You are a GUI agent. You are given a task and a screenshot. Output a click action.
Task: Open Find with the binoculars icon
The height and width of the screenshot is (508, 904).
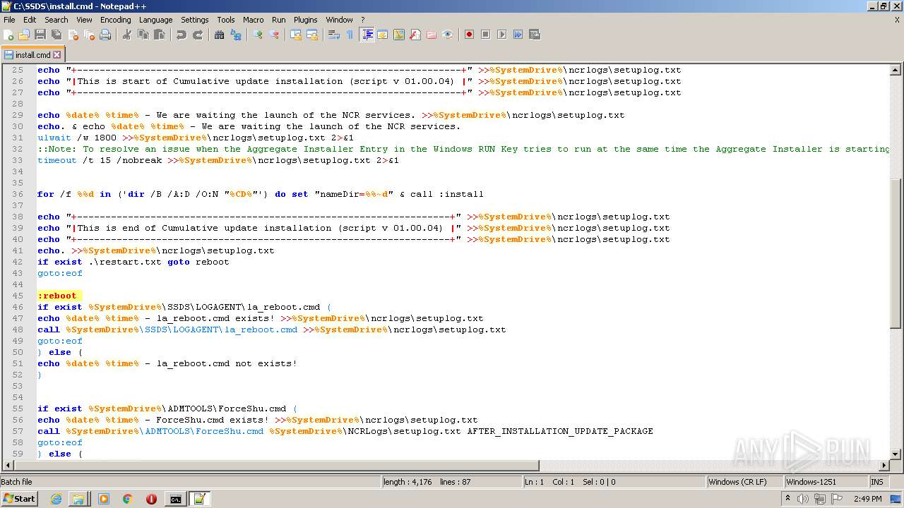point(220,35)
